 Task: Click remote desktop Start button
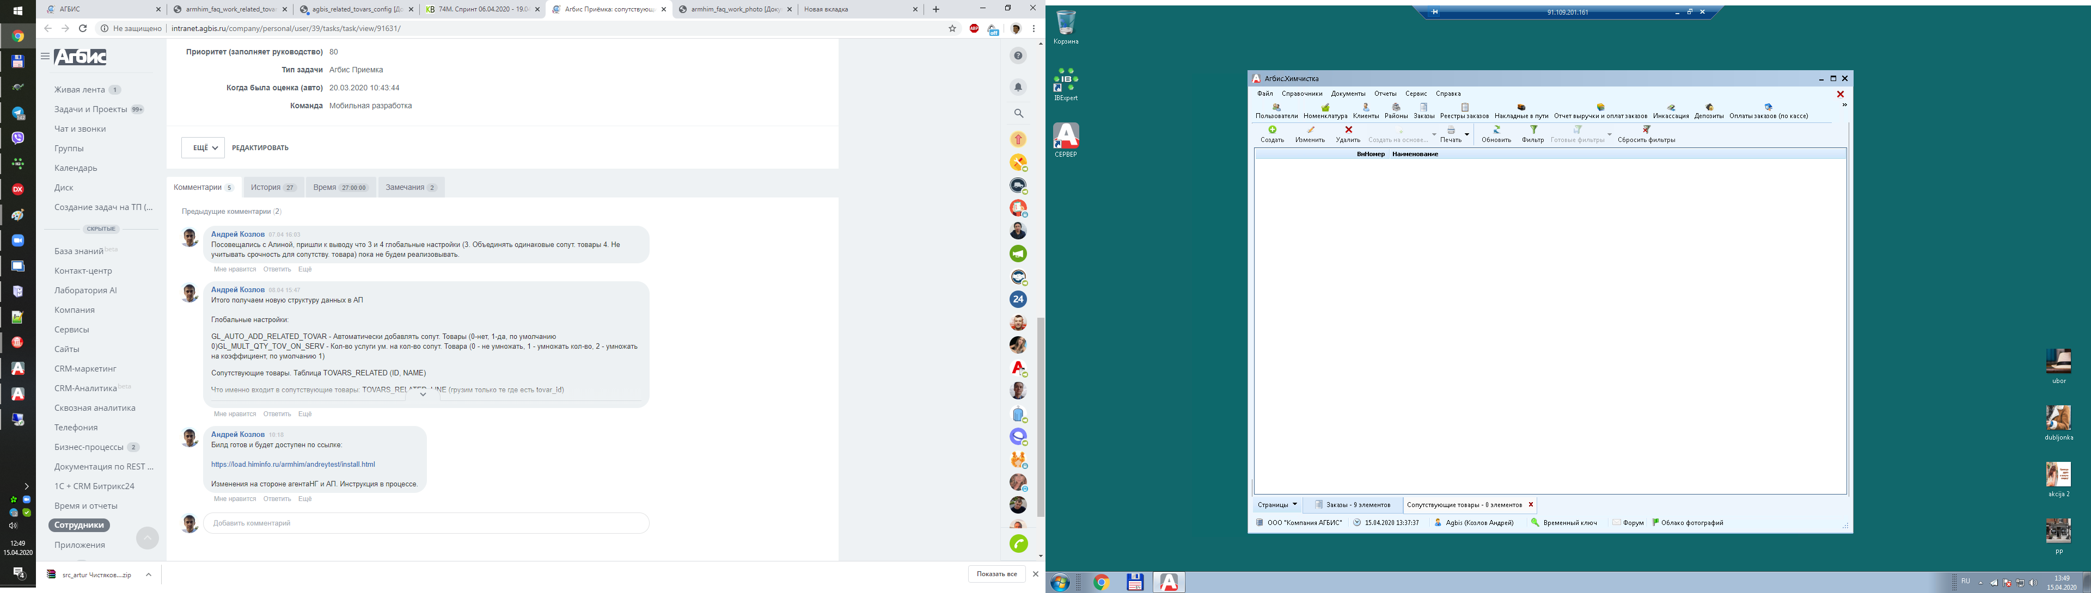coord(1059,583)
